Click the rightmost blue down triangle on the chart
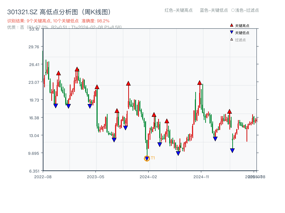The image size is (285, 213). click(232, 150)
